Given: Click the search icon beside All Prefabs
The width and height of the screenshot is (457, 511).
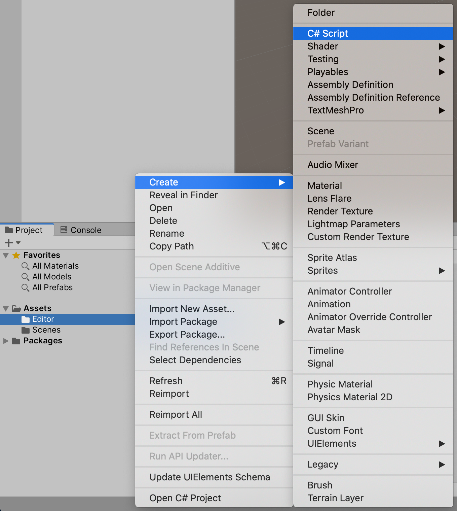Looking at the screenshot, I should coord(26,287).
